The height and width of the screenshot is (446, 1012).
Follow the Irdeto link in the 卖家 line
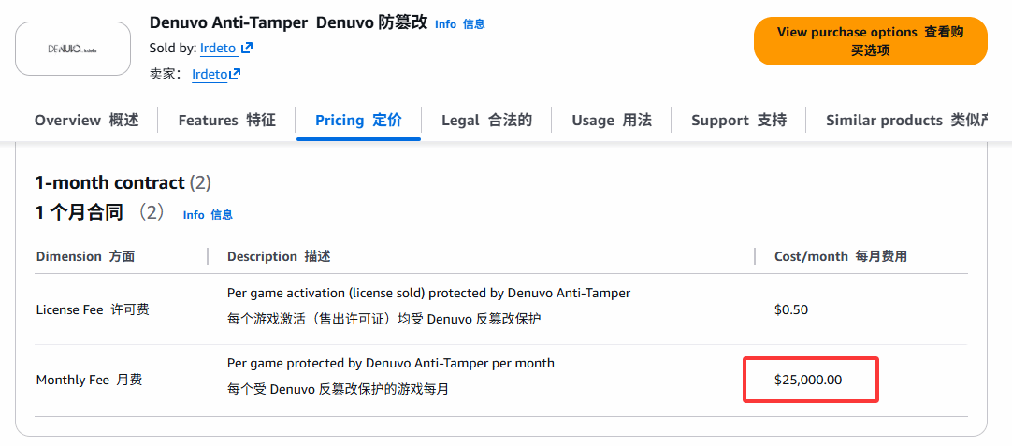point(210,74)
